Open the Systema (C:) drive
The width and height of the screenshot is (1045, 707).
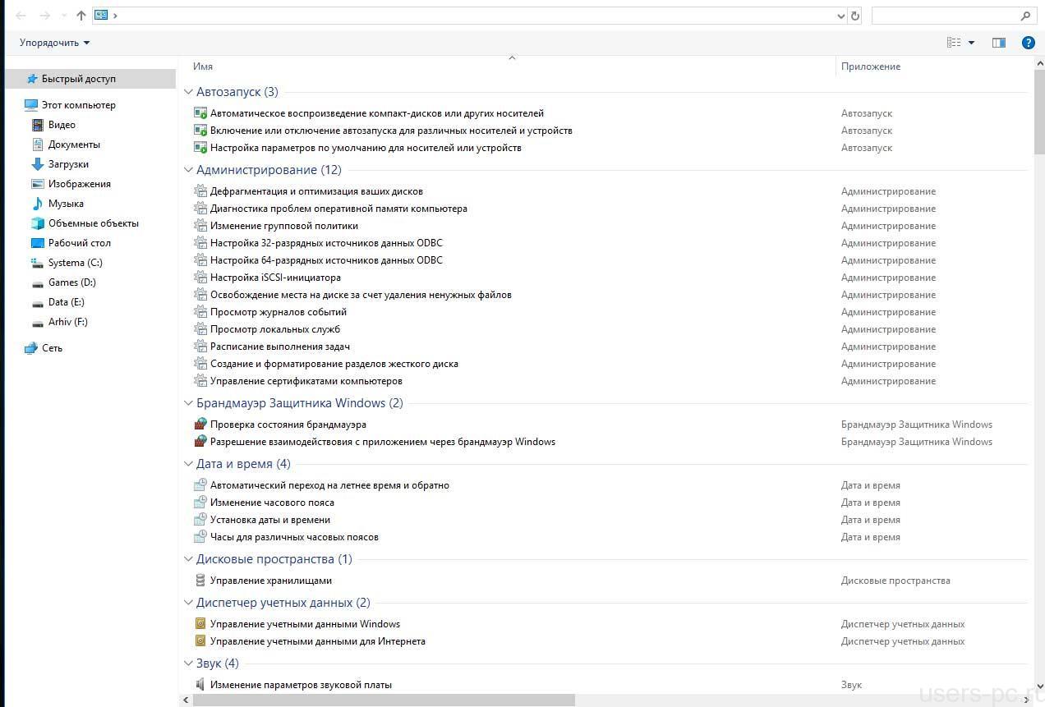tap(75, 263)
